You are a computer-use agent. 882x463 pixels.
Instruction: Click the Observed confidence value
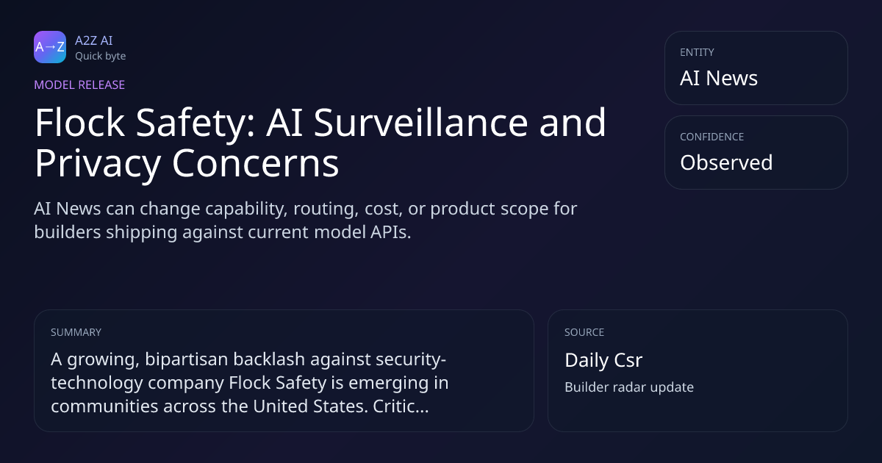pyautogui.click(x=726, y=162)
